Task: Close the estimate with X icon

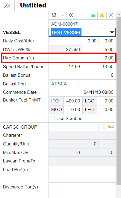Action: [111, 15]
